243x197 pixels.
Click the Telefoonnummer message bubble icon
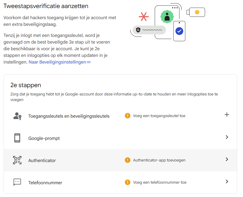coord(17,182)
